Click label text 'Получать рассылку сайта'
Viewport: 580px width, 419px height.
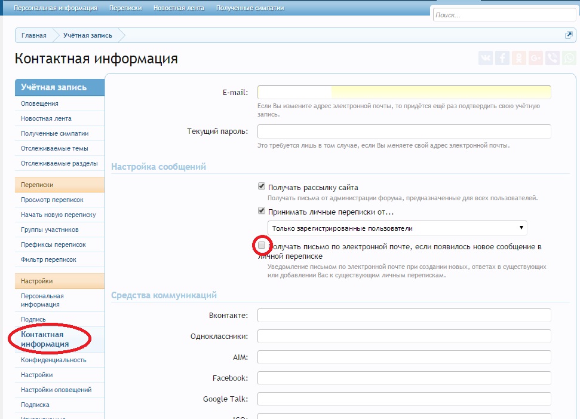(313, 187)
